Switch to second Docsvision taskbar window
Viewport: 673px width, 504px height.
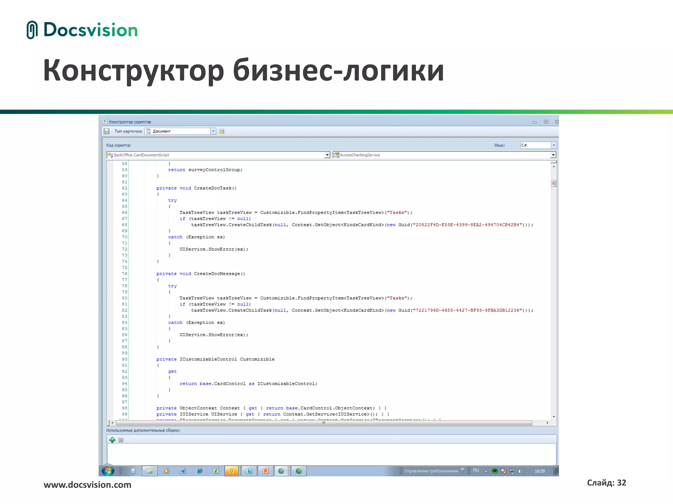tap(299, 471)
